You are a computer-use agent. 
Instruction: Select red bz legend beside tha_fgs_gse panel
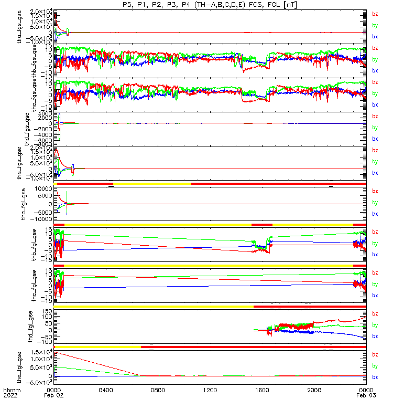(x=375, y=14)
